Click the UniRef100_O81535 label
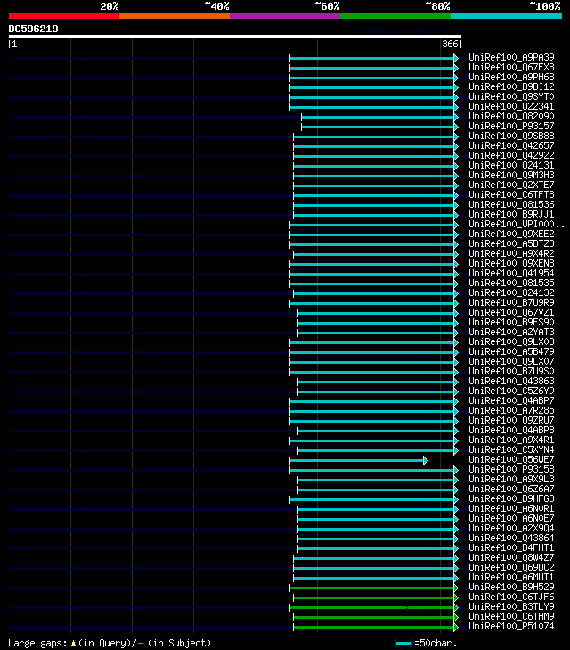 point(511,284)
